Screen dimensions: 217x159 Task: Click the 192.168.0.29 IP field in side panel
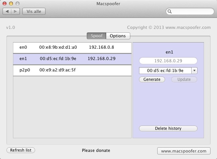(x=168, y=61)
